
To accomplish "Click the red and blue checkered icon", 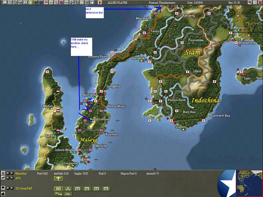I will 61,3.
